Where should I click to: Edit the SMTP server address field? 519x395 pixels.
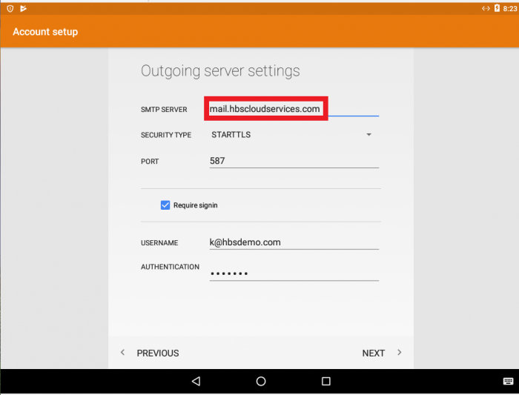tap(294, 109)
